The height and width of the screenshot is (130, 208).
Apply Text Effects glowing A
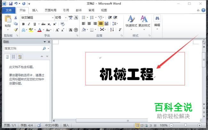click(x=23, y=30)
